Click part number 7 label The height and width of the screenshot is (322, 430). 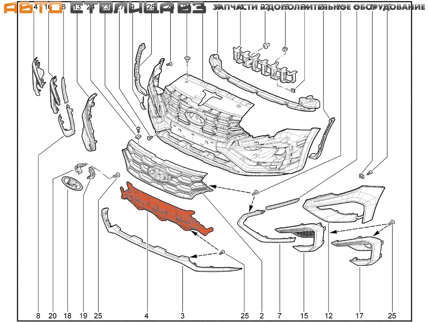pyautogui.click(x=280, y=316)
